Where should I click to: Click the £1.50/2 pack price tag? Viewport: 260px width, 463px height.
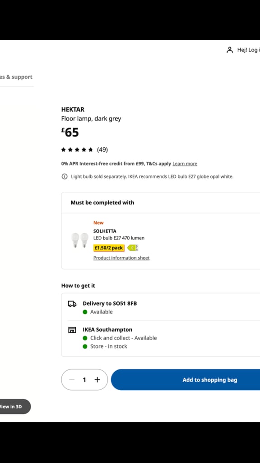point(109,248)
